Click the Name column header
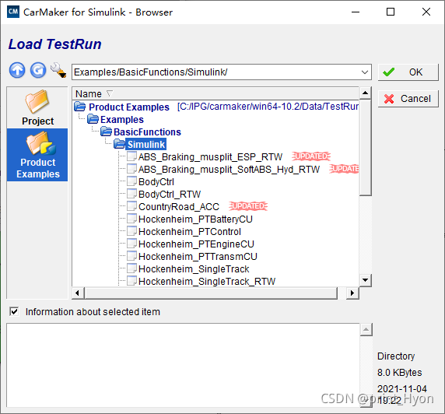The height and width of the screenshot is (414, 445). [x=215, y=93]
